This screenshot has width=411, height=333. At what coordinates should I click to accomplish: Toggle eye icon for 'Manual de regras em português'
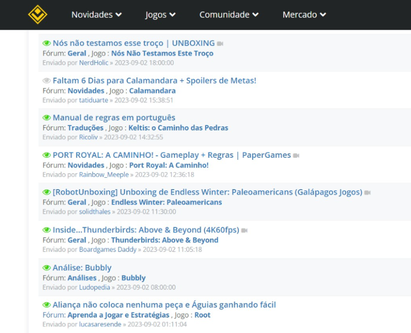coord(47,118)
